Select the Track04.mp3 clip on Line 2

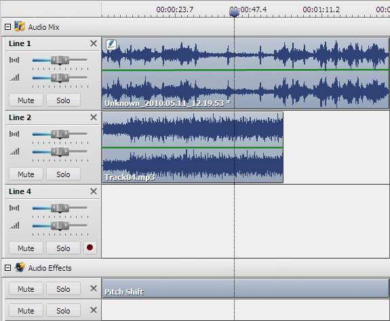(193, 147)
